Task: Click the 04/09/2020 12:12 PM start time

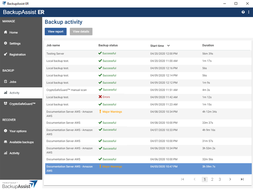Action: (x=164, y=83)
